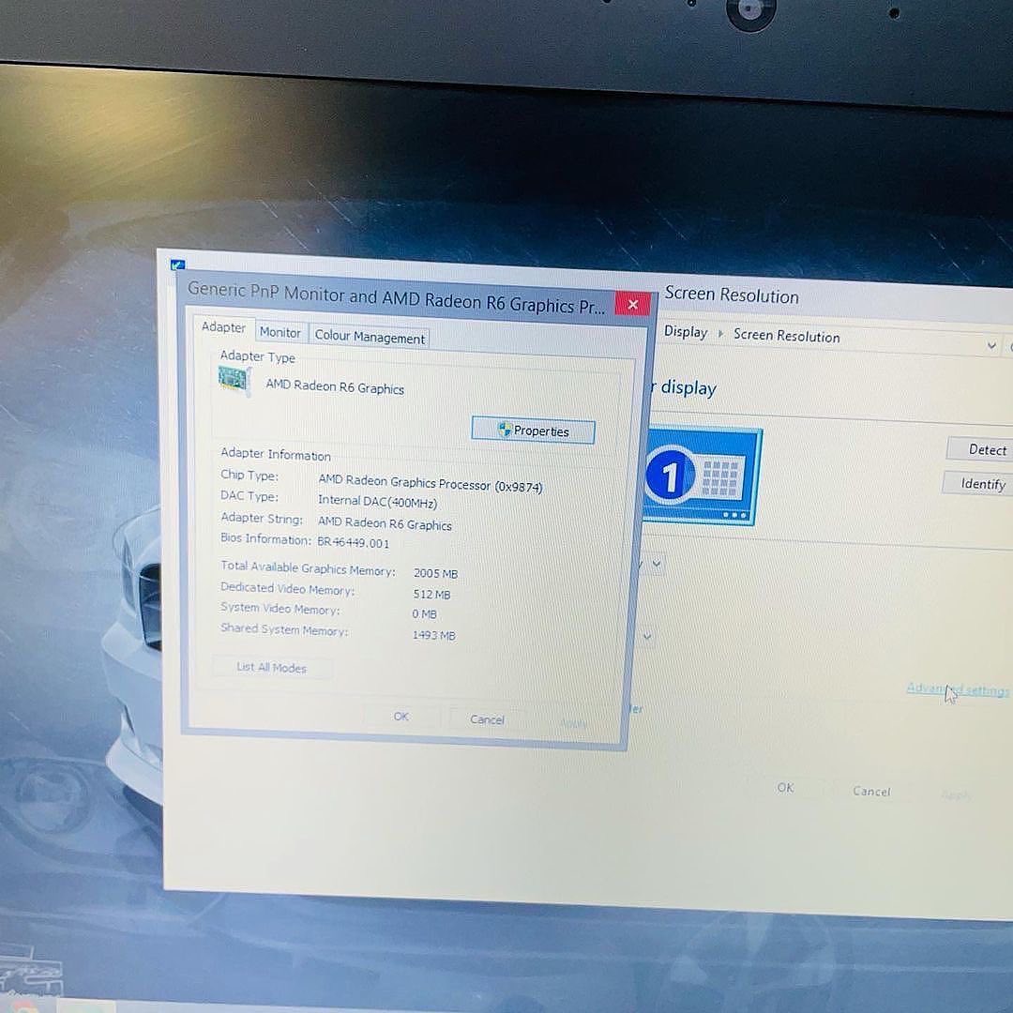Open adapter Properties with shield icon
Image resolution: width=1013 pixels, height=1013 pixels.
pyautogui.click(x=533, y=431)
